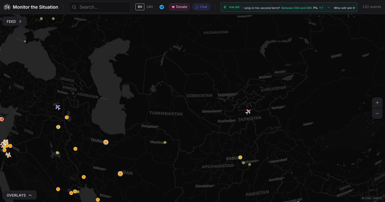
Task: Click the purple airplane marker near Armenia
Action: click(58, 107)
